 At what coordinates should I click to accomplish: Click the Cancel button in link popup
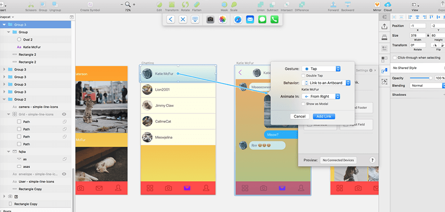[299, 117]
